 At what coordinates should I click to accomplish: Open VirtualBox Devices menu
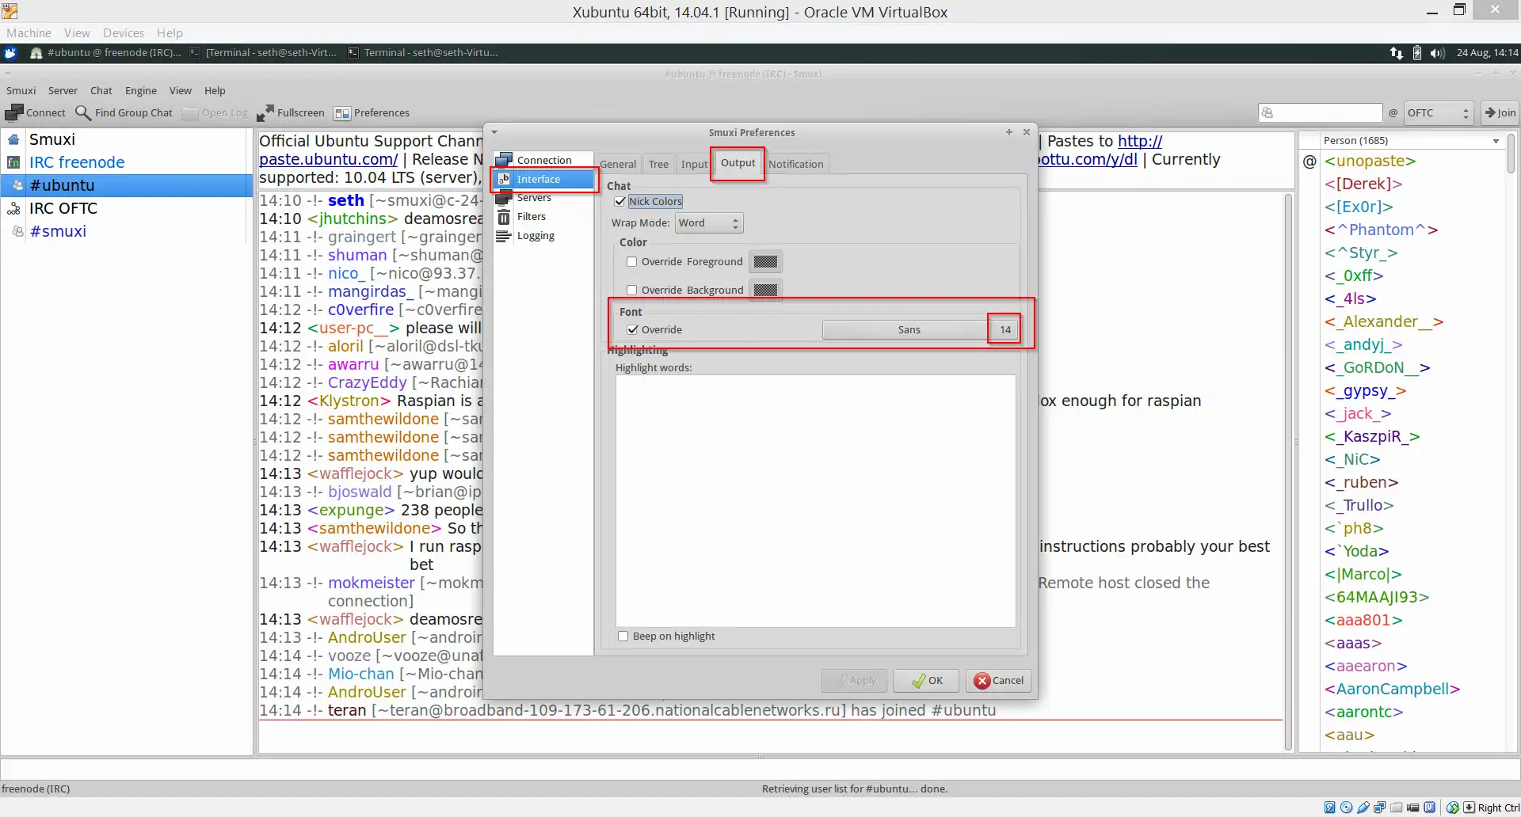tap(124, 33)
